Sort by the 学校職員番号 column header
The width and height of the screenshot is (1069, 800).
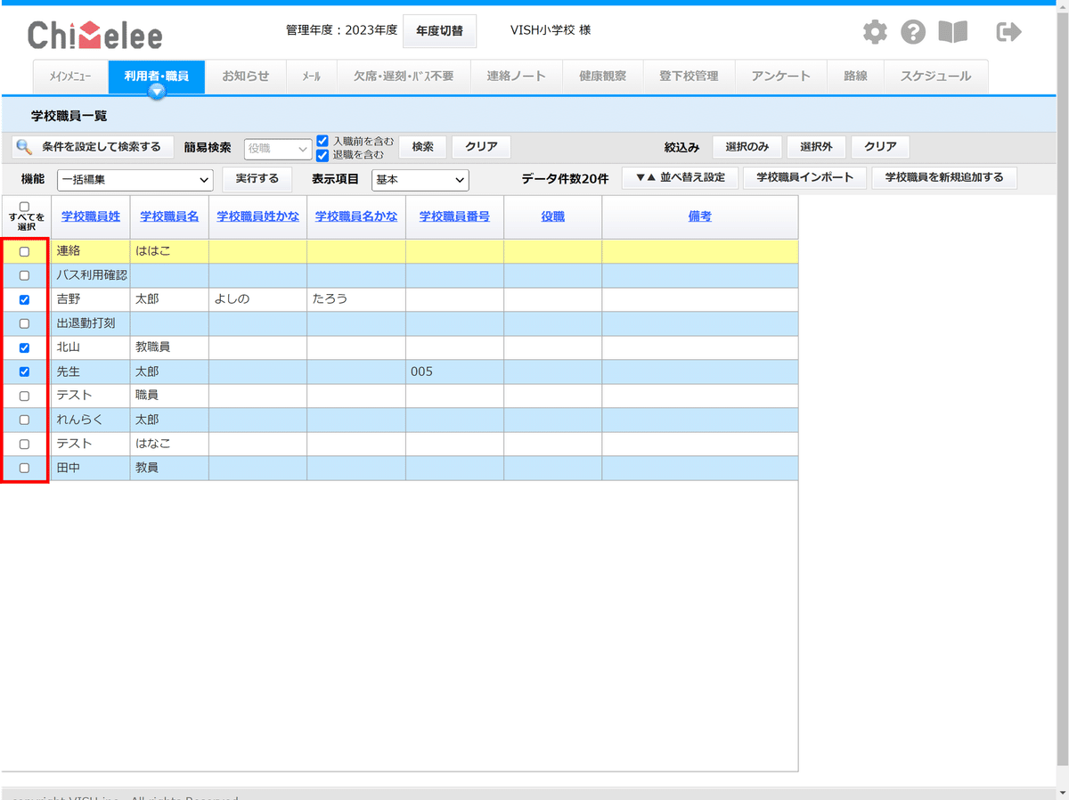[x=454, y=216]
